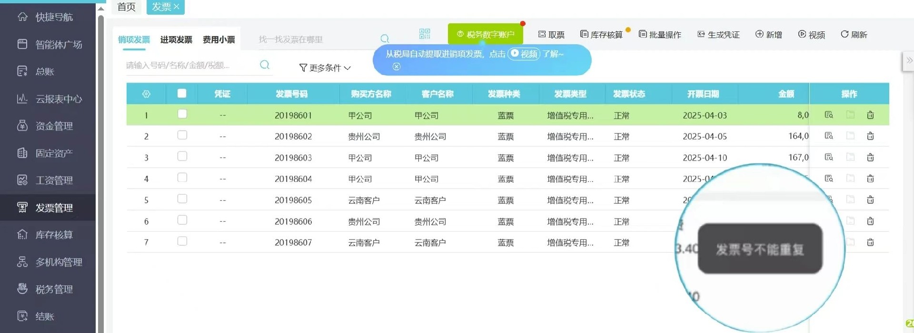Image resolution: width=914 pixels, height=333 pixels.
Task: Check the box for invoice 20198604
Action: 182,178
